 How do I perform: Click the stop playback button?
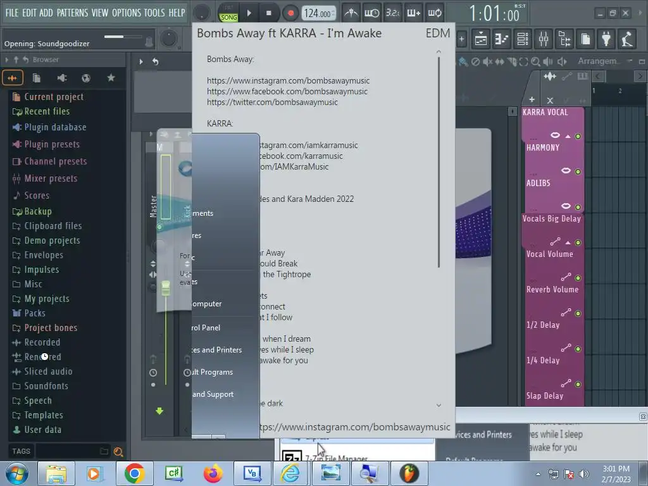coord(268,13)
